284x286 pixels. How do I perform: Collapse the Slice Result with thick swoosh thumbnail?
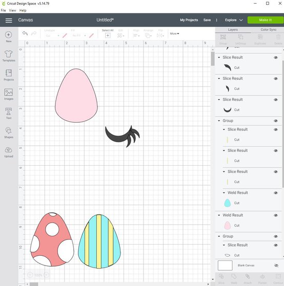219,57
